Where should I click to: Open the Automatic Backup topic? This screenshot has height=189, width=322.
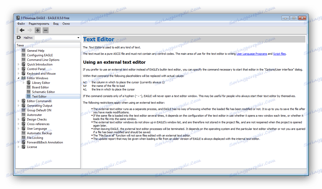(x=40, y=133)
